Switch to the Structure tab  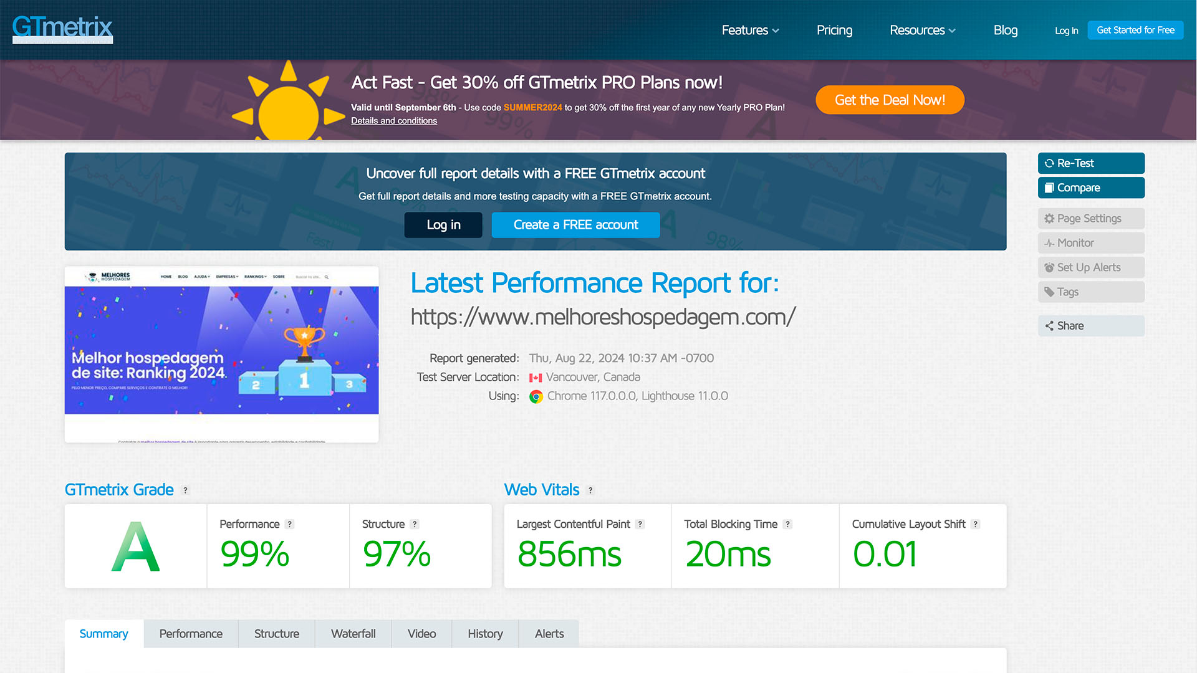pyautogui.click(x=277, y=634)
